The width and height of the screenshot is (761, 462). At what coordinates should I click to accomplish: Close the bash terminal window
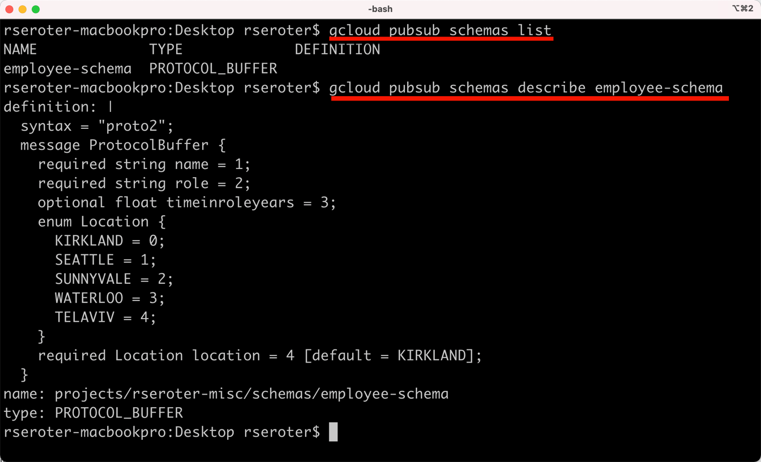(9, 9)
